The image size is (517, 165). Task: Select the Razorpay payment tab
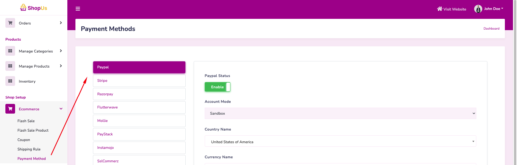click(x=139, y=94)
